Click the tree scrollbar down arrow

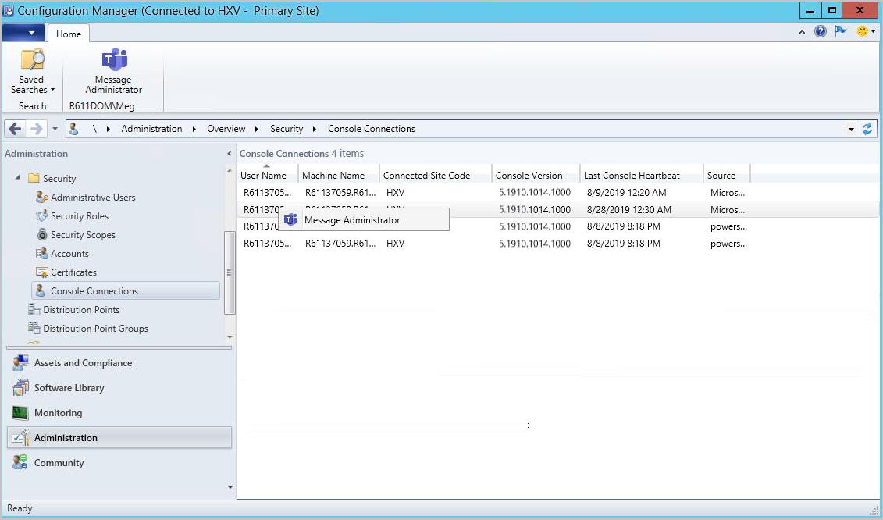[x=230, y=337]
